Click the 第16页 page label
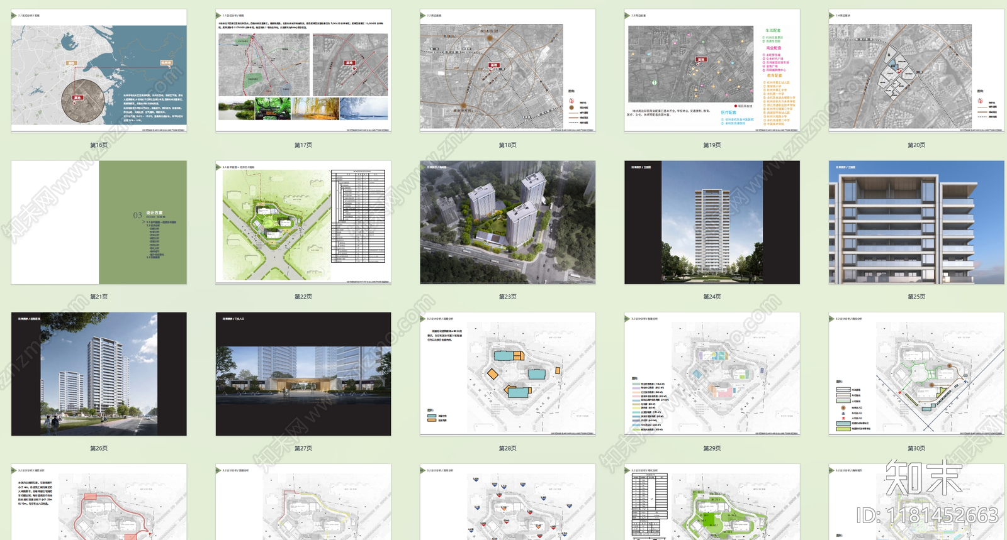 click(x=99, y=145)
